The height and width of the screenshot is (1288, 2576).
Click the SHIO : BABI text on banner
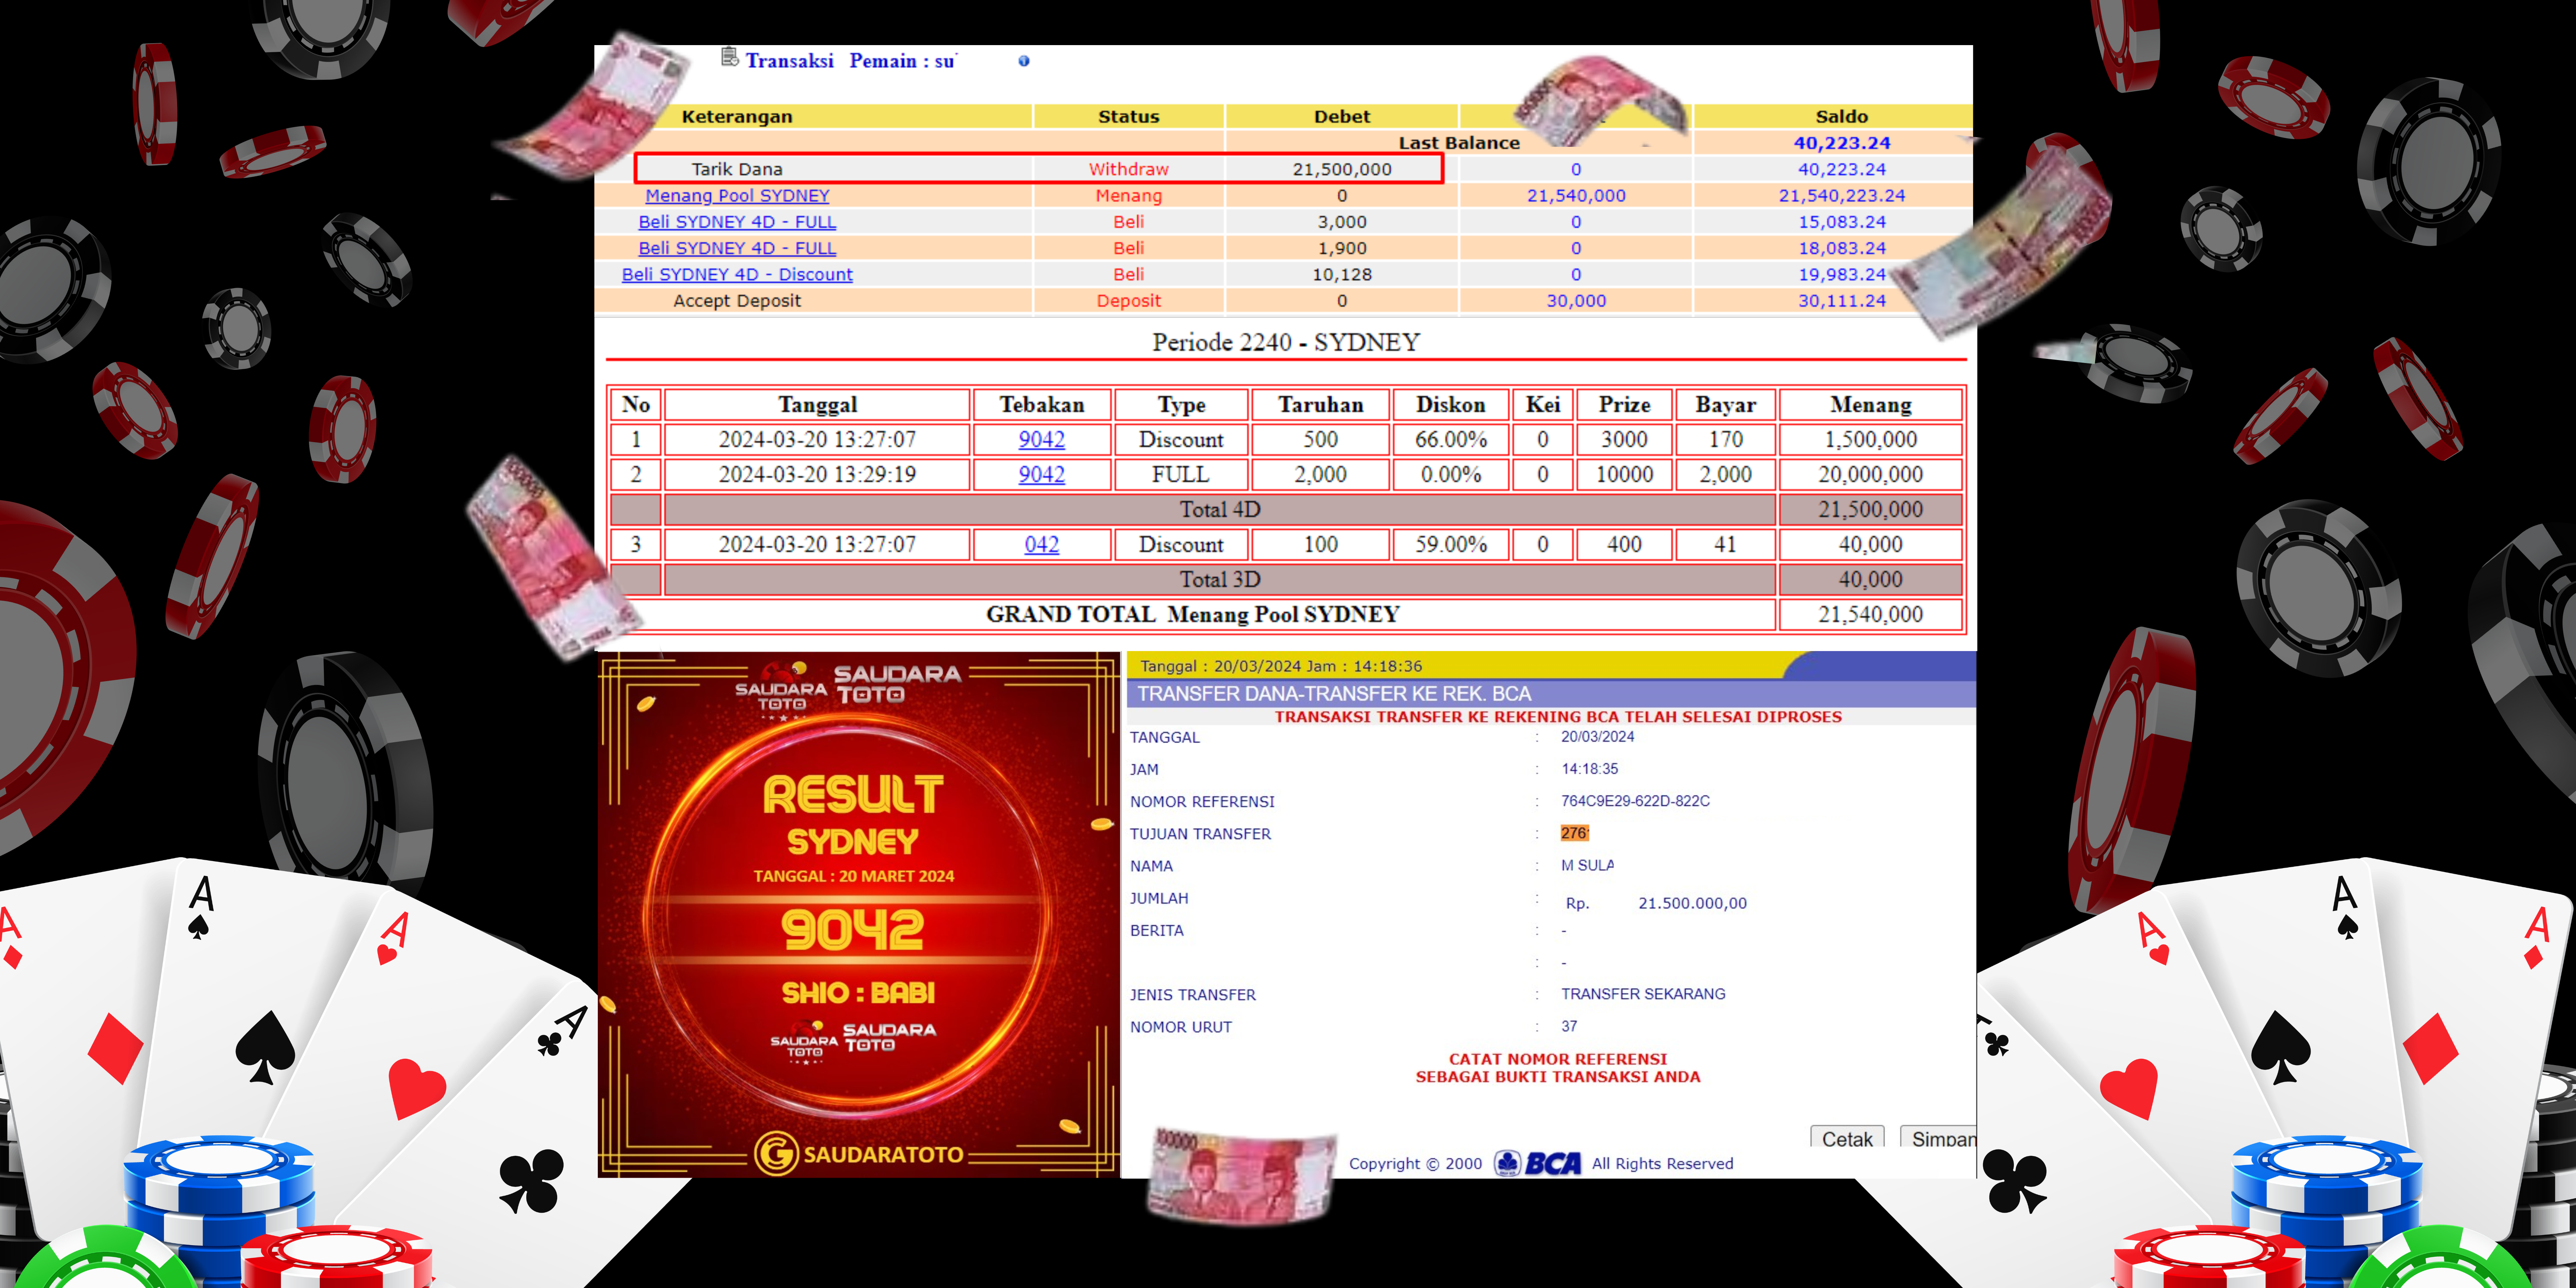858,993
